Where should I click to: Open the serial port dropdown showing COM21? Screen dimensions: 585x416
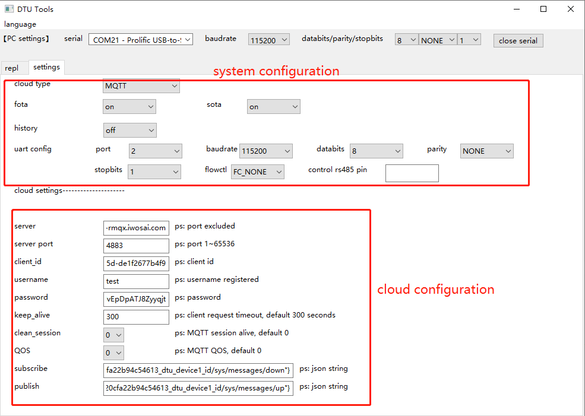140,39
